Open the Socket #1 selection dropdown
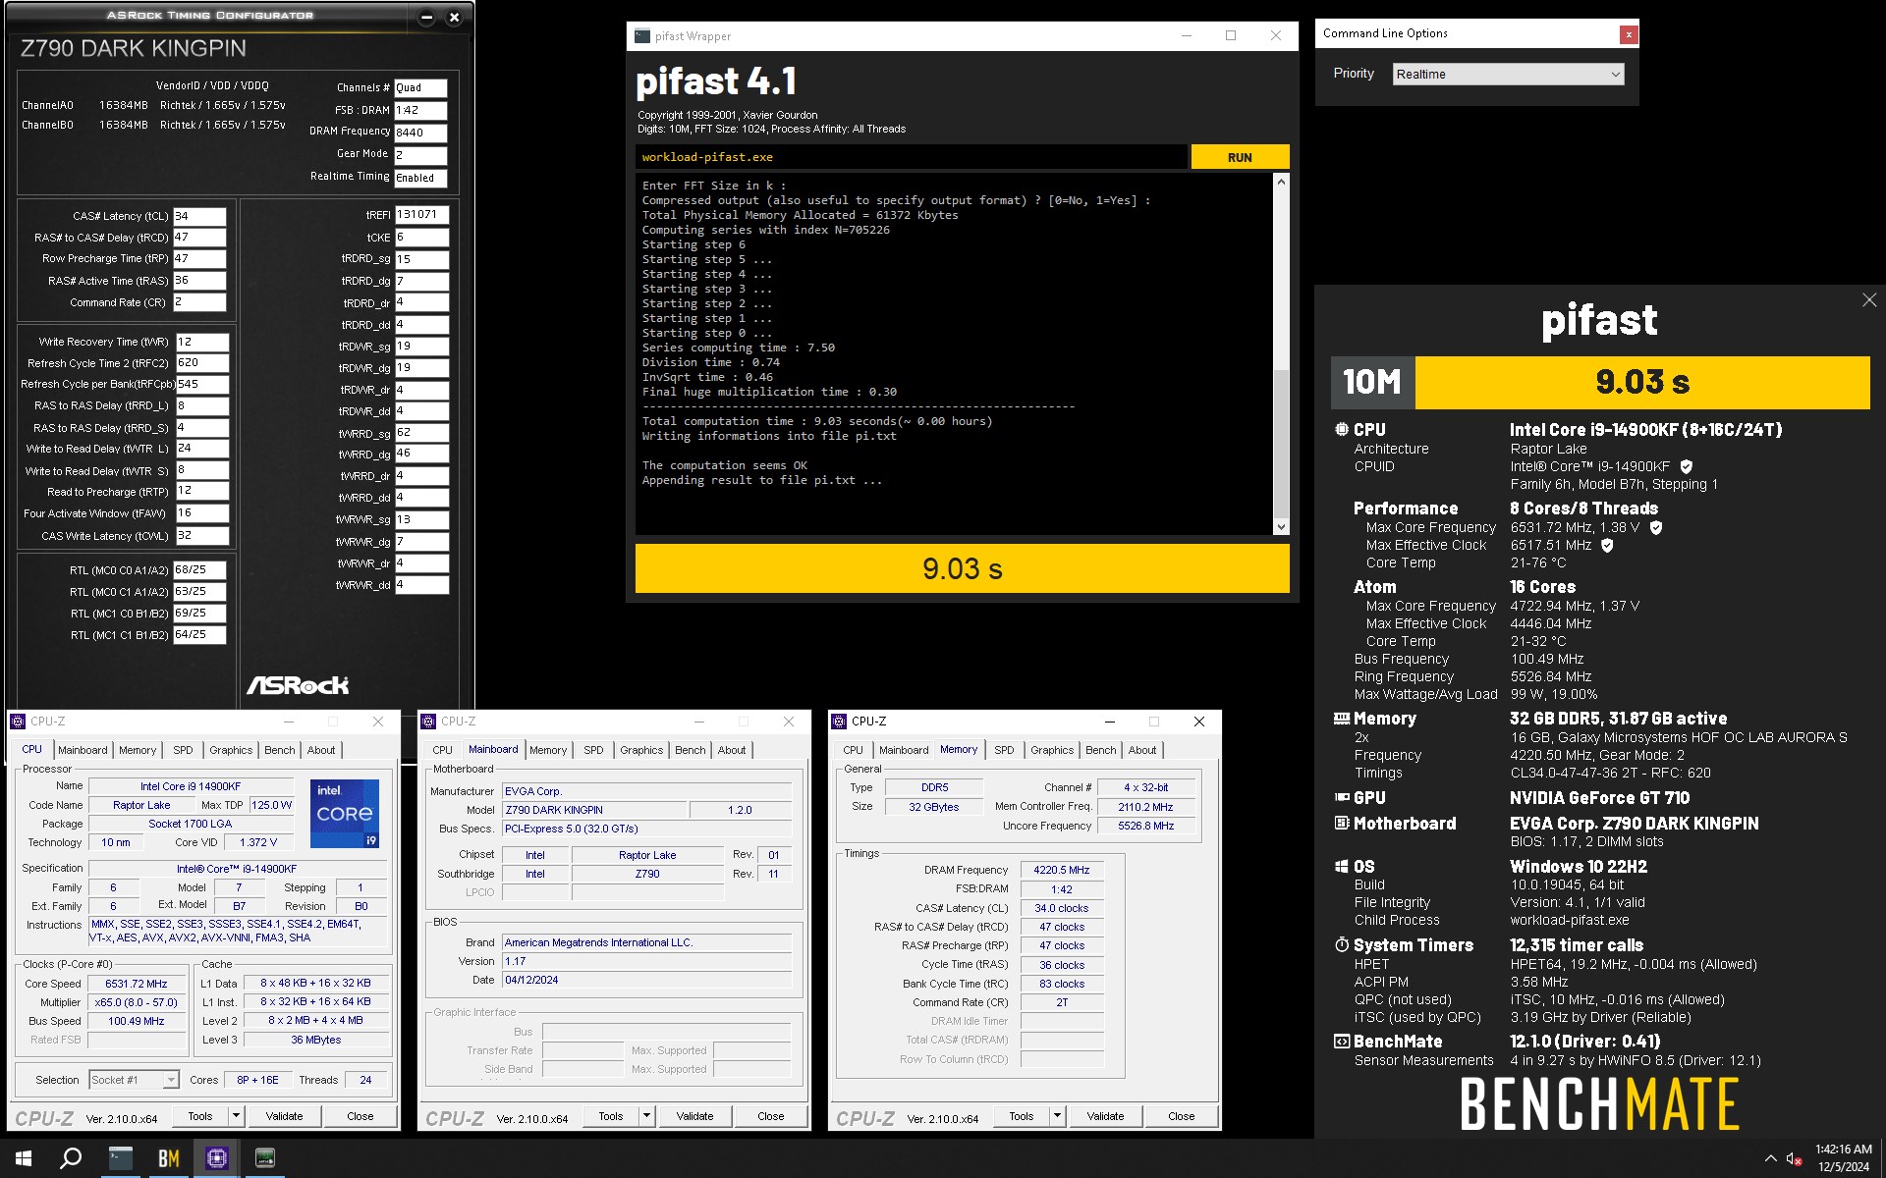Viewport: 1886px width, 1178px height. point(134,1080)
